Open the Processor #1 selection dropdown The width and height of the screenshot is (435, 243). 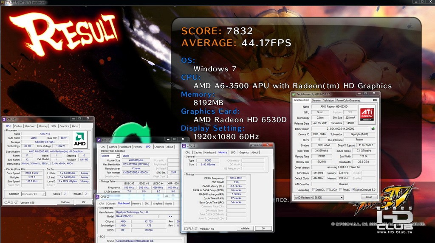click(x=33, y=194)
